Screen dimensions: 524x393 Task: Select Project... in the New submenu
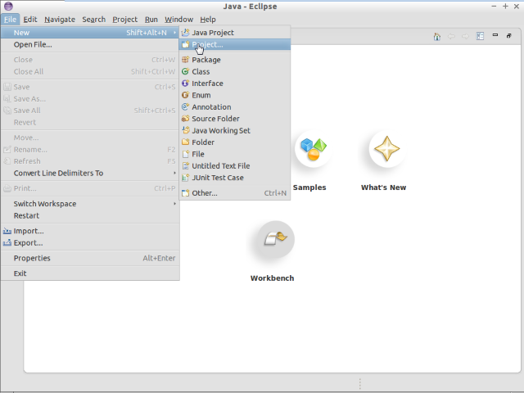pyautogui.click(x=235, y=44)
